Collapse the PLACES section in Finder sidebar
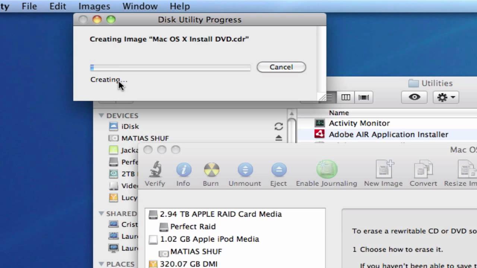 (x=101, y=264)
